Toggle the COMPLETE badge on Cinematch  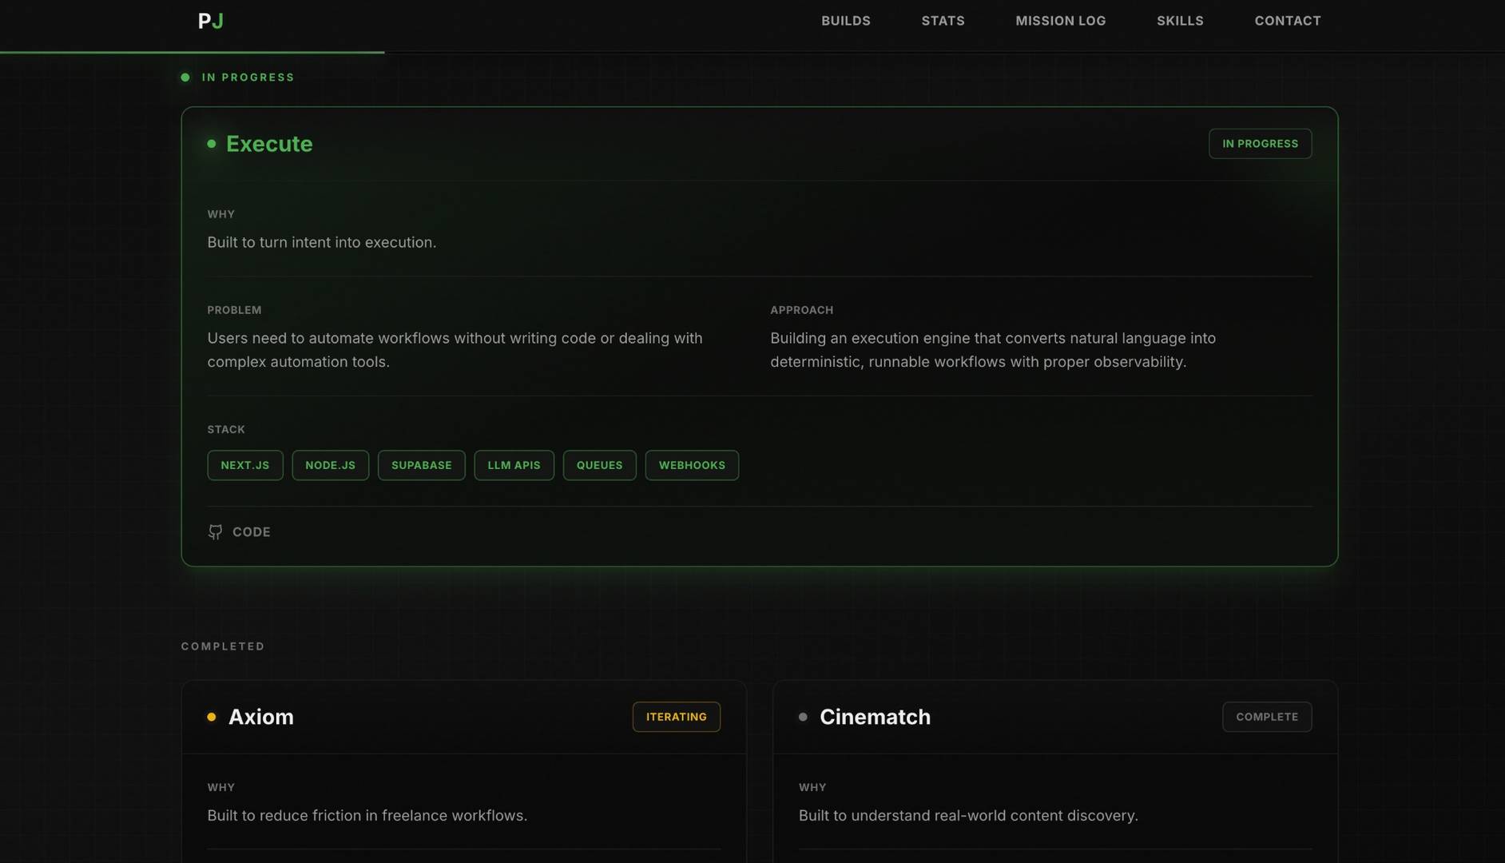pyautogui.click(x=1266, y=717)
